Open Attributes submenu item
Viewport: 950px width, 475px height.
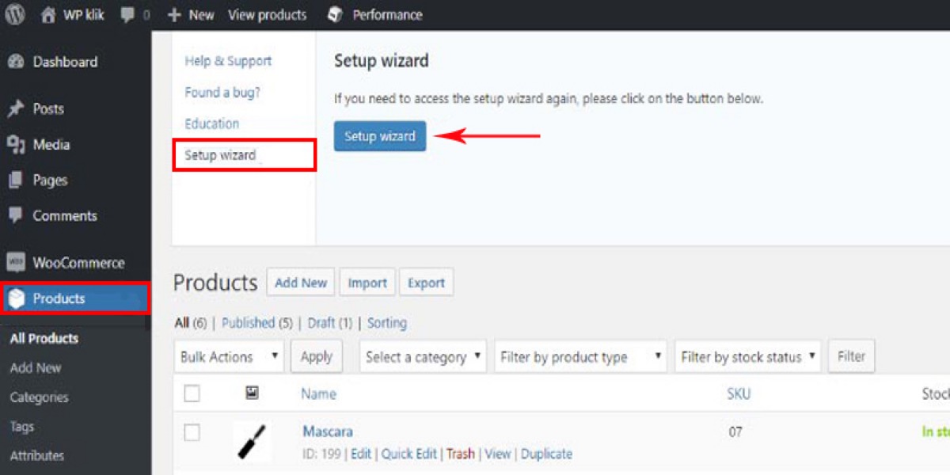click(37, 456)
